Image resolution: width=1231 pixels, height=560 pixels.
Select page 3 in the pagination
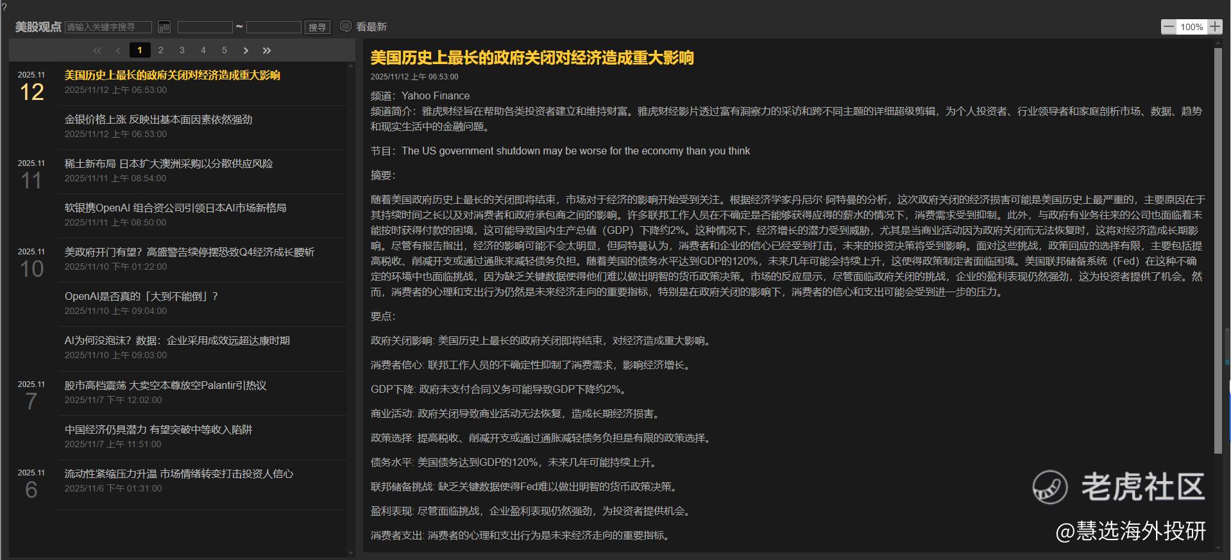click(182, 50)
